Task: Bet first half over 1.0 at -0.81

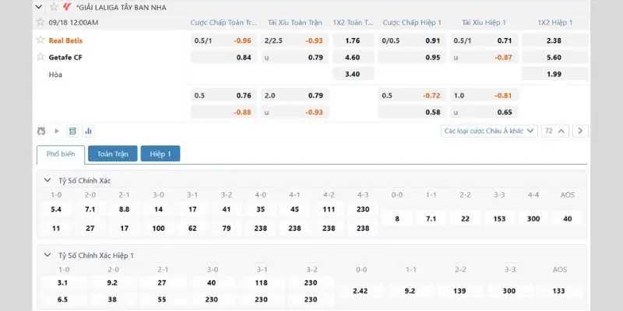Action: 484,95
